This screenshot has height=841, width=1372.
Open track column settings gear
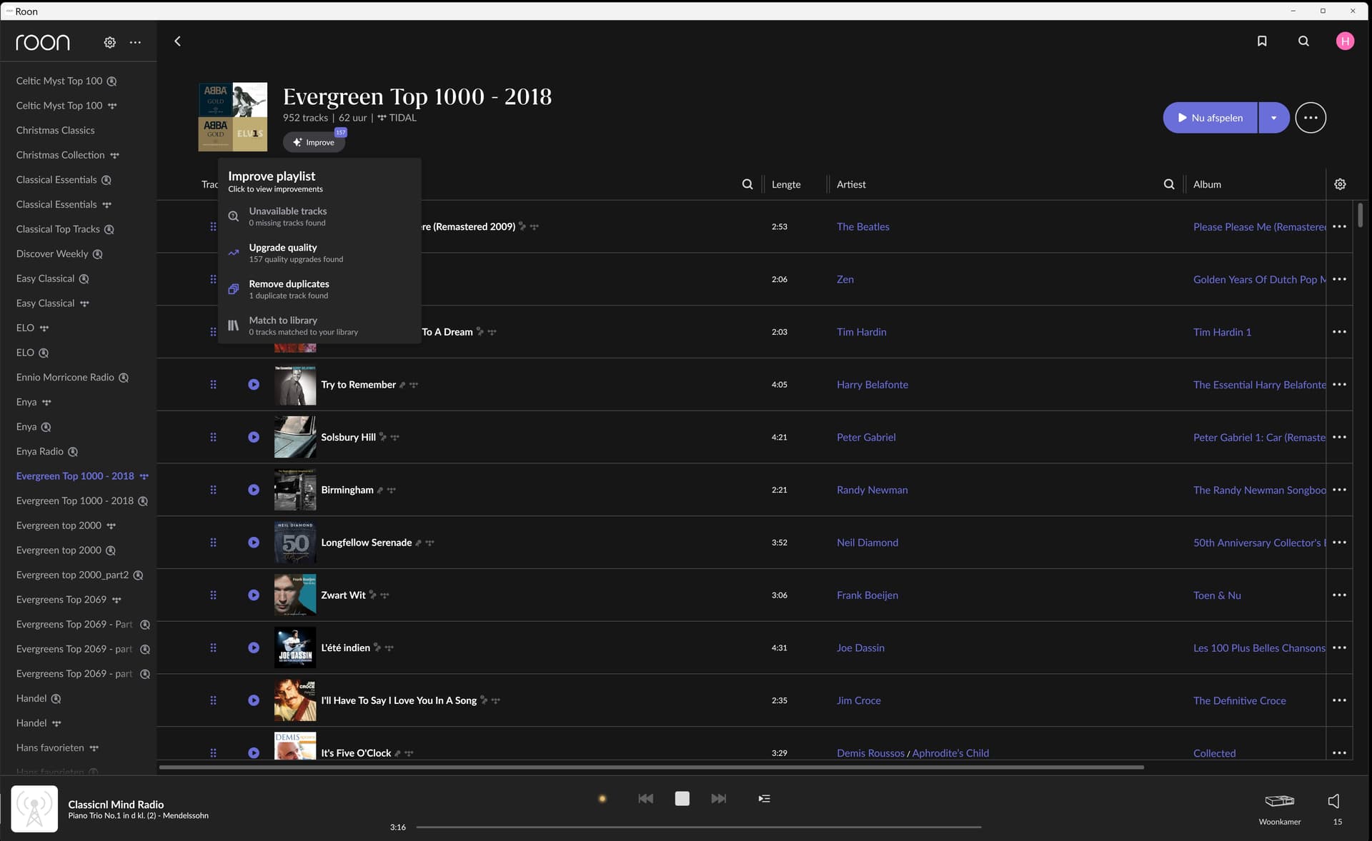1340,184
